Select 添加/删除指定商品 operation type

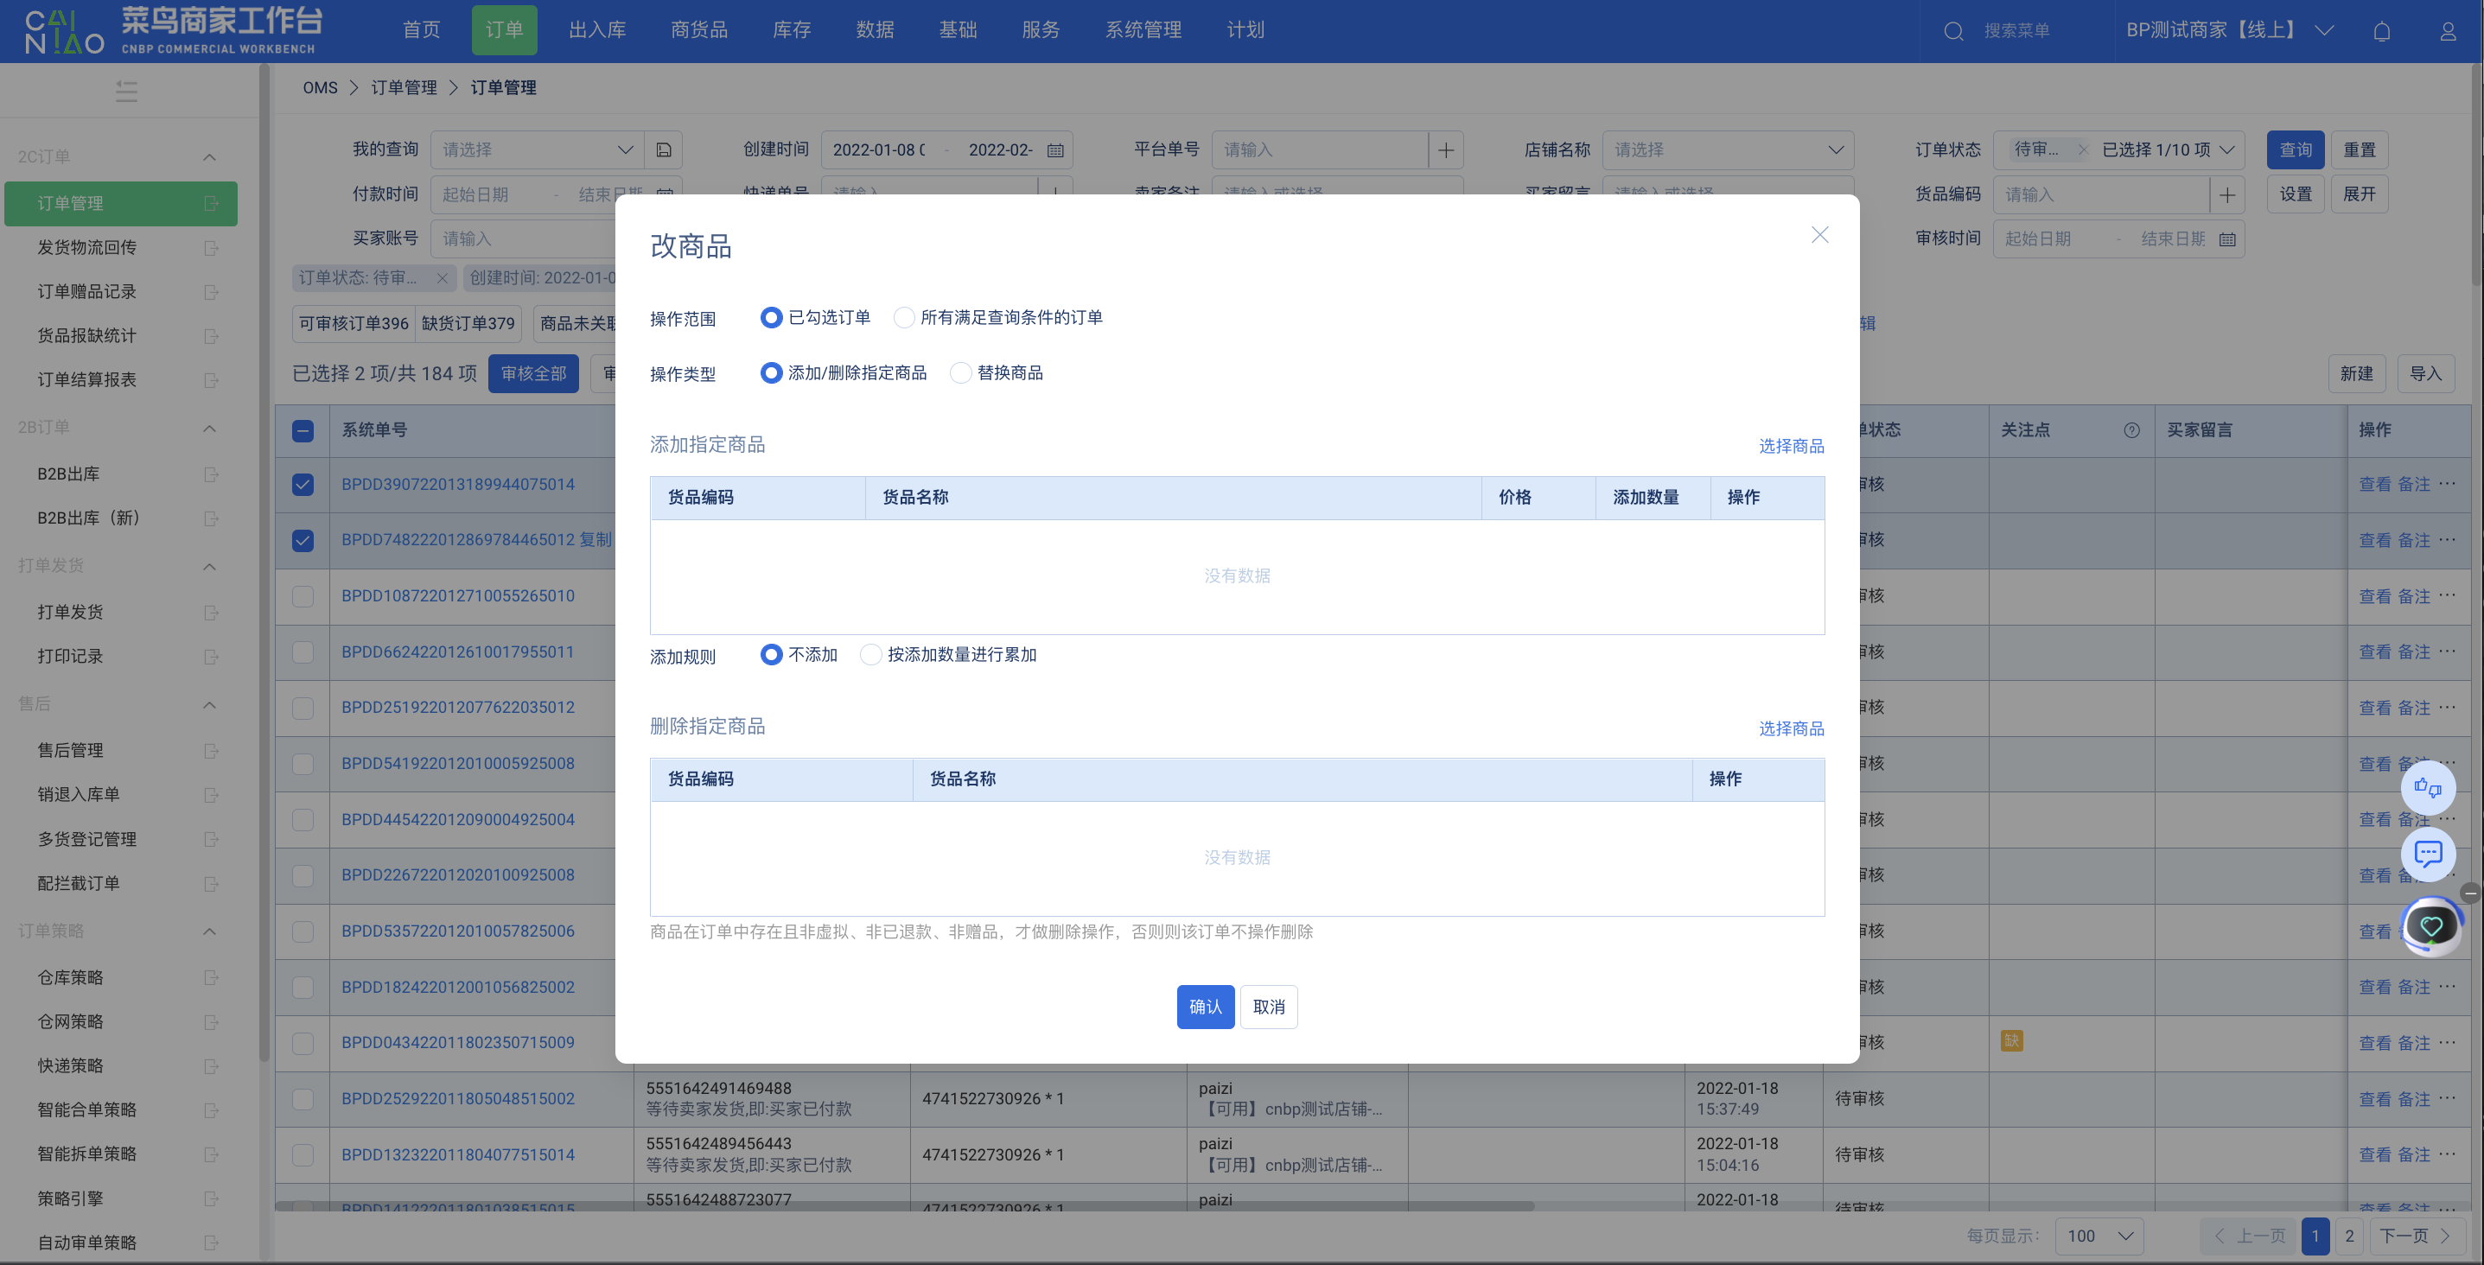tap(770, 372)
